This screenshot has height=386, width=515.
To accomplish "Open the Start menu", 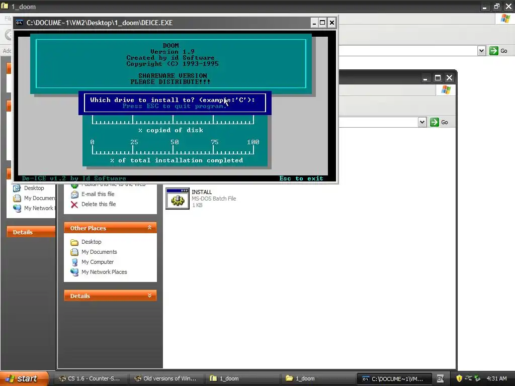I will click(x=24, y=378).
